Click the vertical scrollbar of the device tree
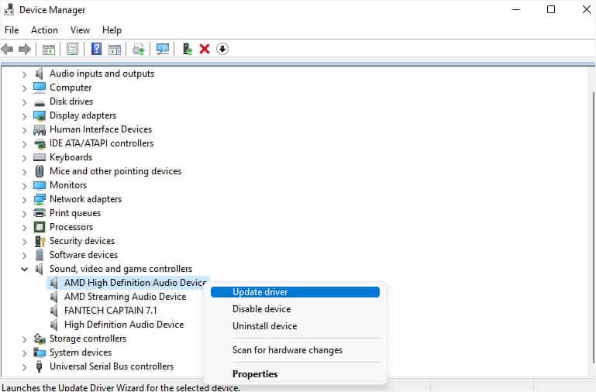The width and height of the screenshot is (596, 392). pos(593,228)
